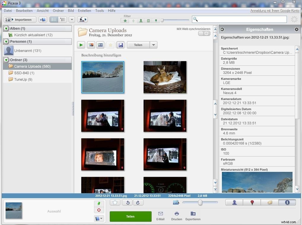Open the Tags panel icon
Viewport: 302px width, 225px height.
coord(269,202)
